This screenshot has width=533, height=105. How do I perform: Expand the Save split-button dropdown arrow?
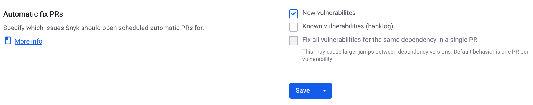325,91
